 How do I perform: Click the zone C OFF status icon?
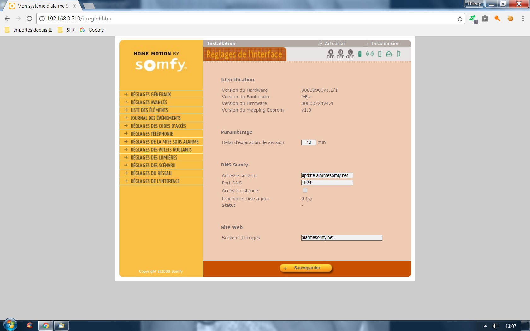tap(350, 54)
